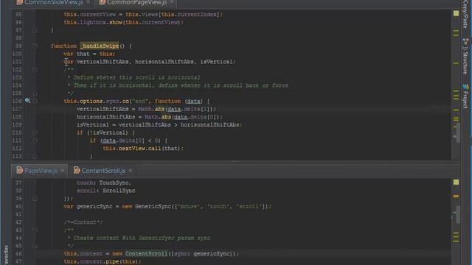Click the lower editor vertical scrollbar thumb
Viewport: 472px width, 265px height.
click(457, 214)
